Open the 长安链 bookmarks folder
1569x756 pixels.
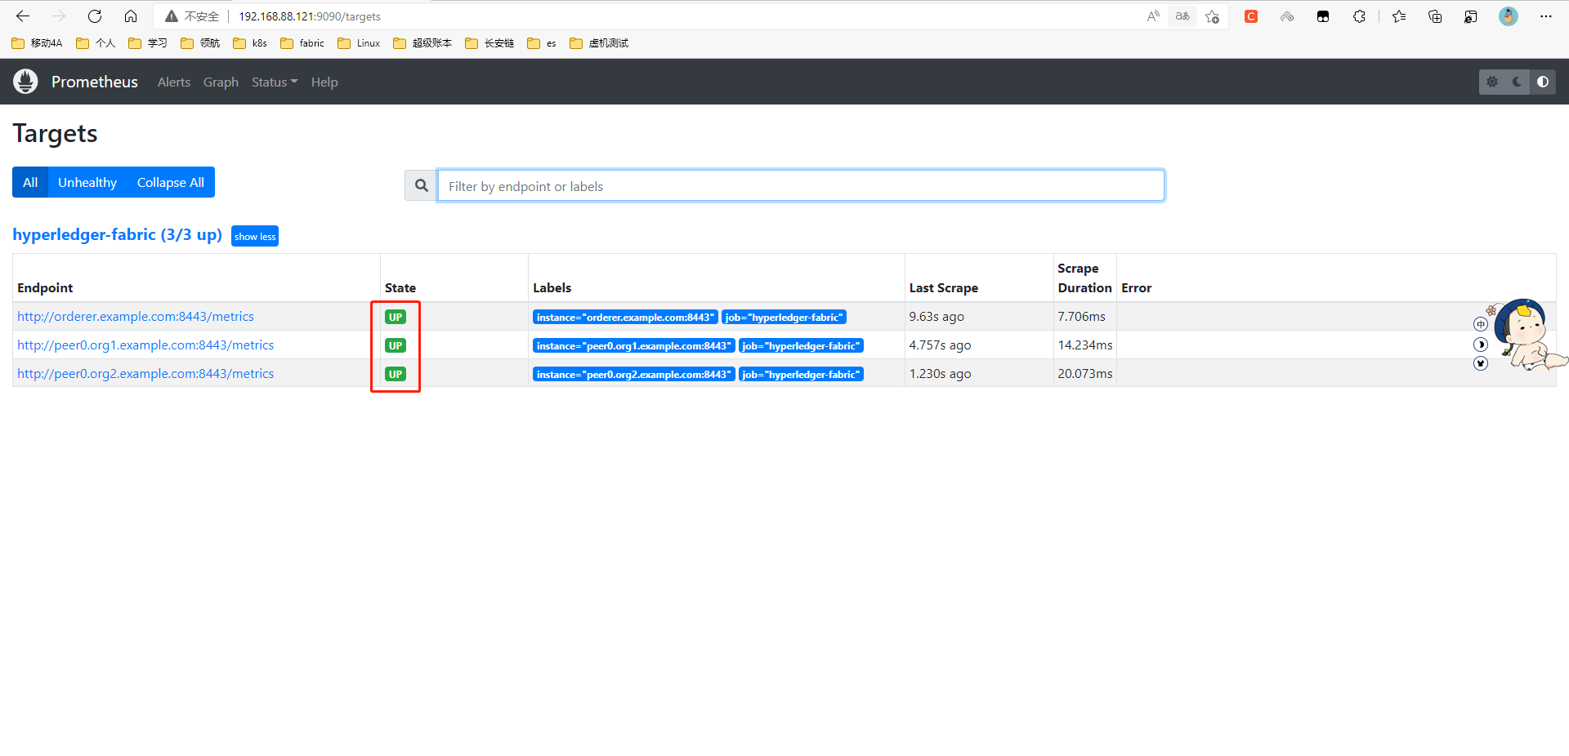[489, 43]
